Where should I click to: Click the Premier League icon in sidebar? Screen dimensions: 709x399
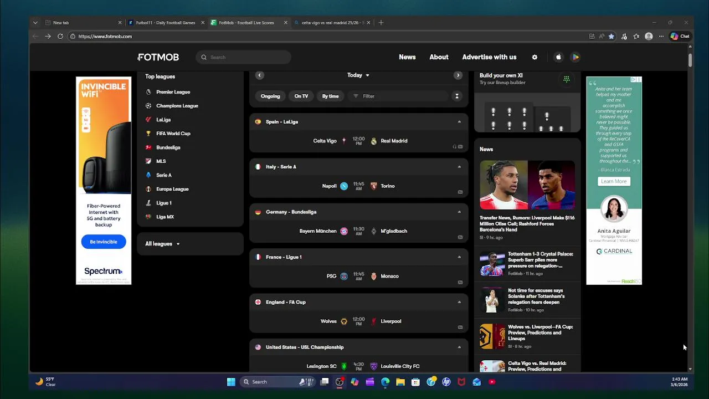click(x=148, y=92)
